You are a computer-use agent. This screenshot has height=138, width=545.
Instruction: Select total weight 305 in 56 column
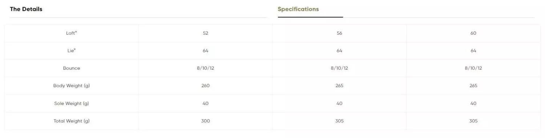339,121
